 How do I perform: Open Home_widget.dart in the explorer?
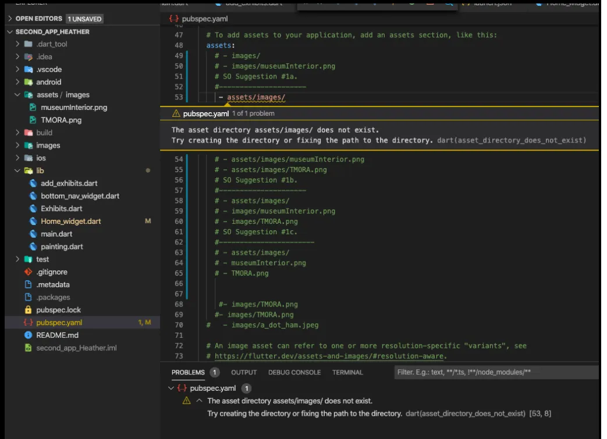[x=70, y=222]
